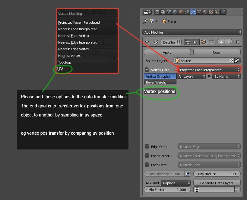The height and width of the screenshot is (200, 247).
Task: Enable the Face Corner data checkbox
Action: coord(147,156)
